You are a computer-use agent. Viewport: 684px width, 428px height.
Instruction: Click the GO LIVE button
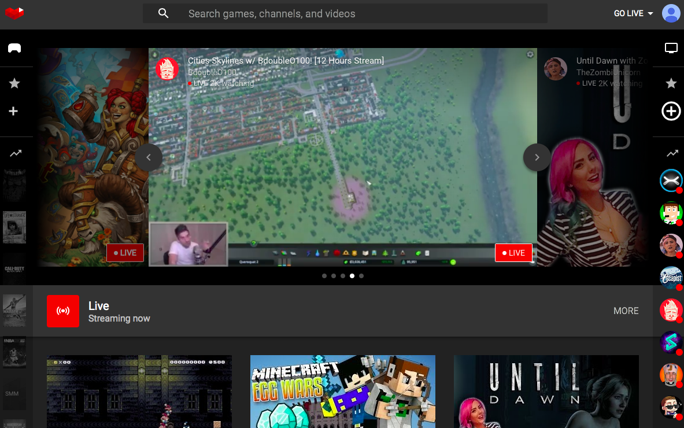coord(628,13)
